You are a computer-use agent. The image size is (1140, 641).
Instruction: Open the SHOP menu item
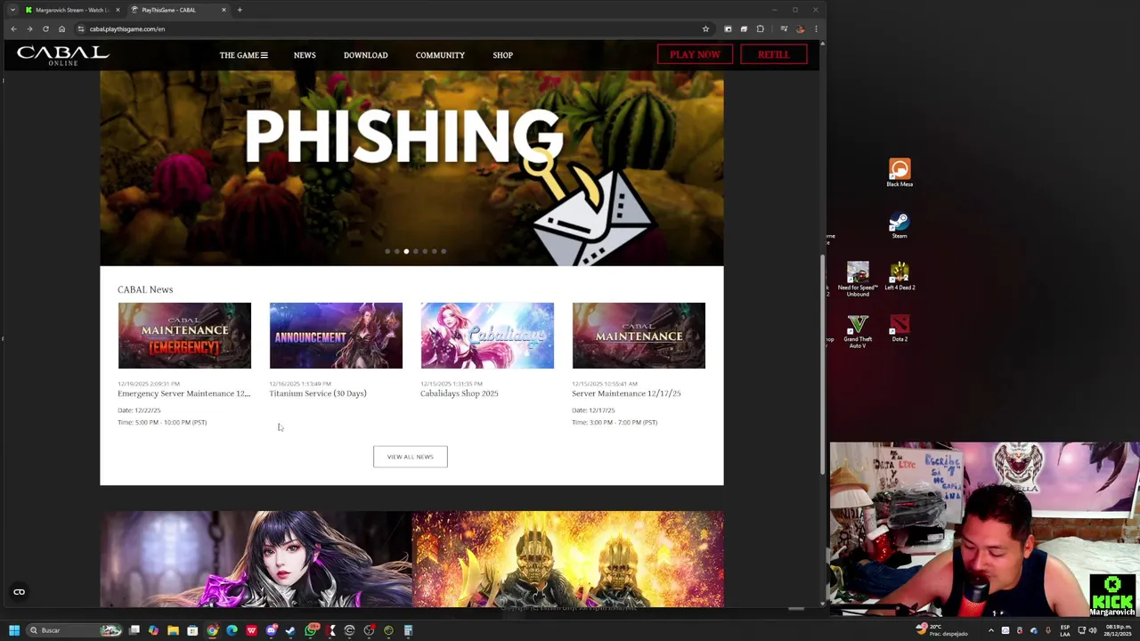(502, 55)
